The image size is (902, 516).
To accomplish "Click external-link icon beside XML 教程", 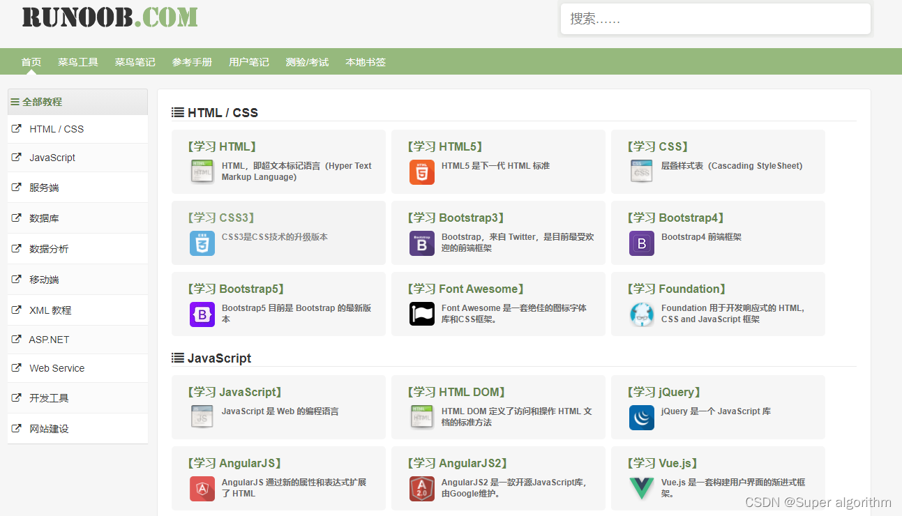I will pyautogui.click(x=16, y=310).
